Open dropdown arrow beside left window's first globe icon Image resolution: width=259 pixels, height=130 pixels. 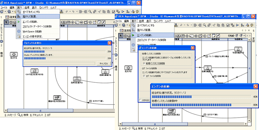click(5, 12)
